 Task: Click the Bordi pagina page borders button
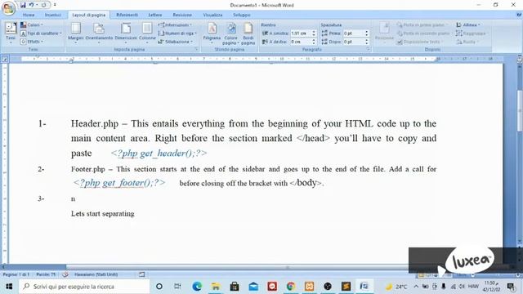(248, 33)
